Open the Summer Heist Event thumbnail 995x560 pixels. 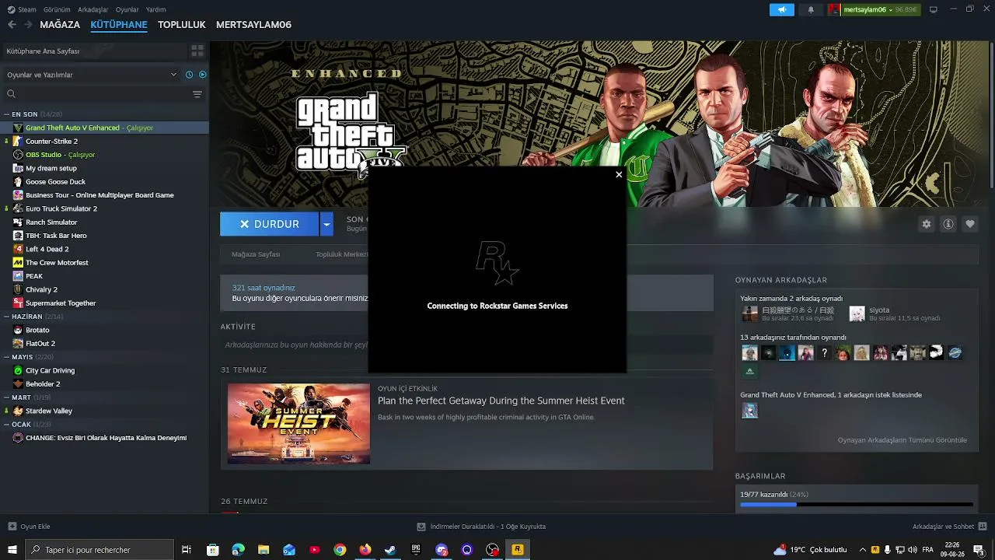pos(298,423)
